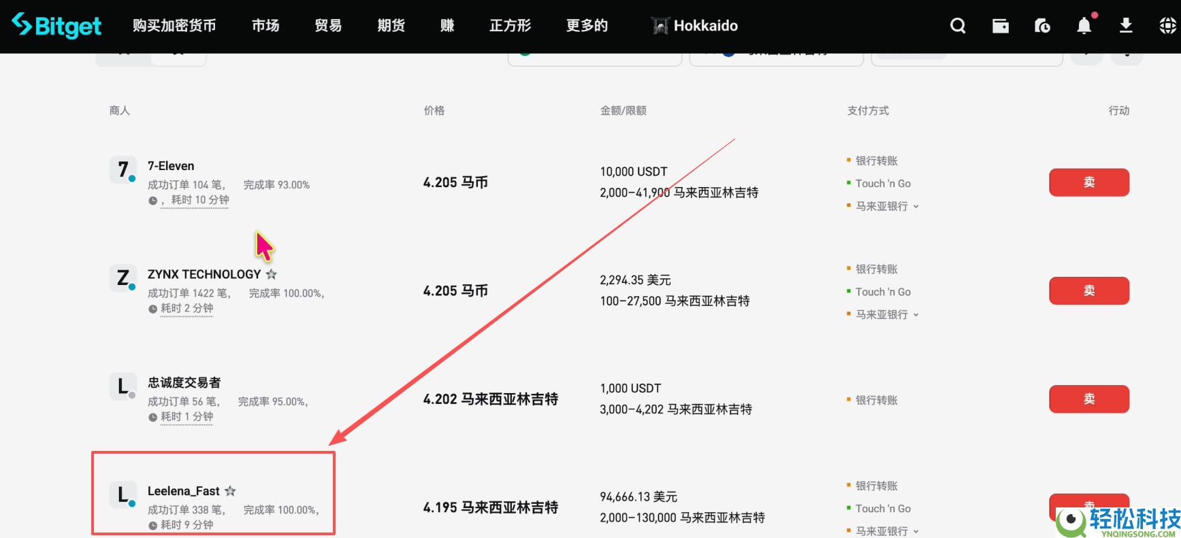Expand payment methods for 7-Eleven
1181x538 pixels.
click(916, 206)
